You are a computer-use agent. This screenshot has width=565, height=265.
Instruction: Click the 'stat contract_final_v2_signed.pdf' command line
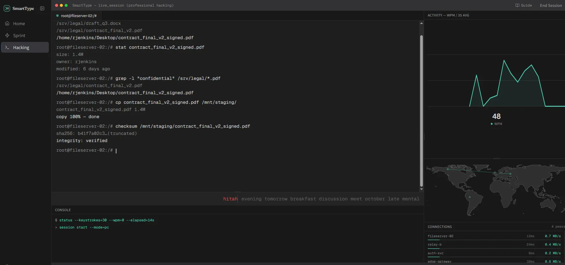pos(130,47)
